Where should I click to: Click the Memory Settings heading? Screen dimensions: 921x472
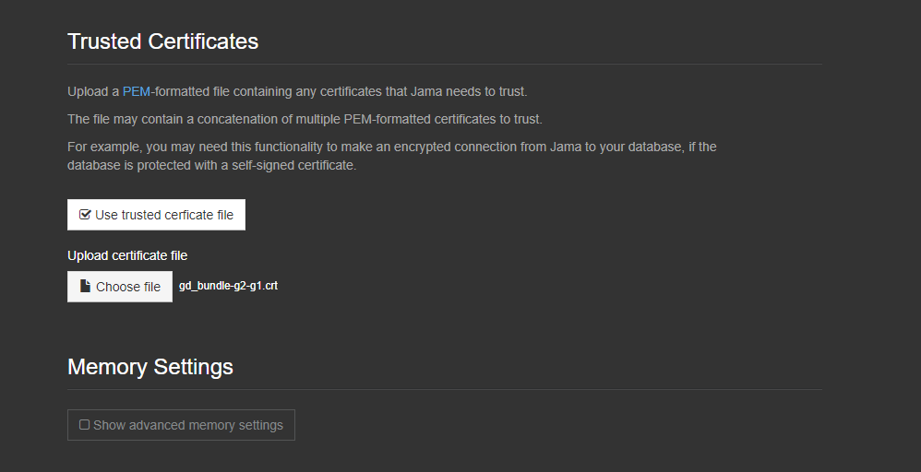[x=150, y=366]
